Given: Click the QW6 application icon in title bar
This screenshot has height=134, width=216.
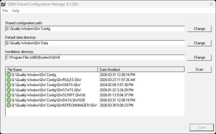Looking at the screenshot, I should (4, 4).
